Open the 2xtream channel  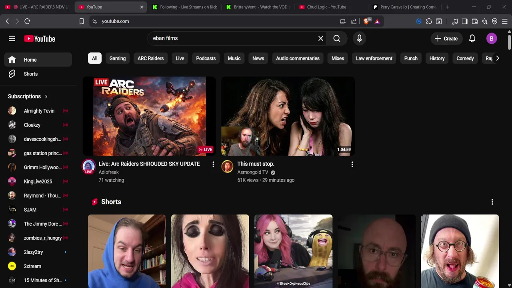38,266
